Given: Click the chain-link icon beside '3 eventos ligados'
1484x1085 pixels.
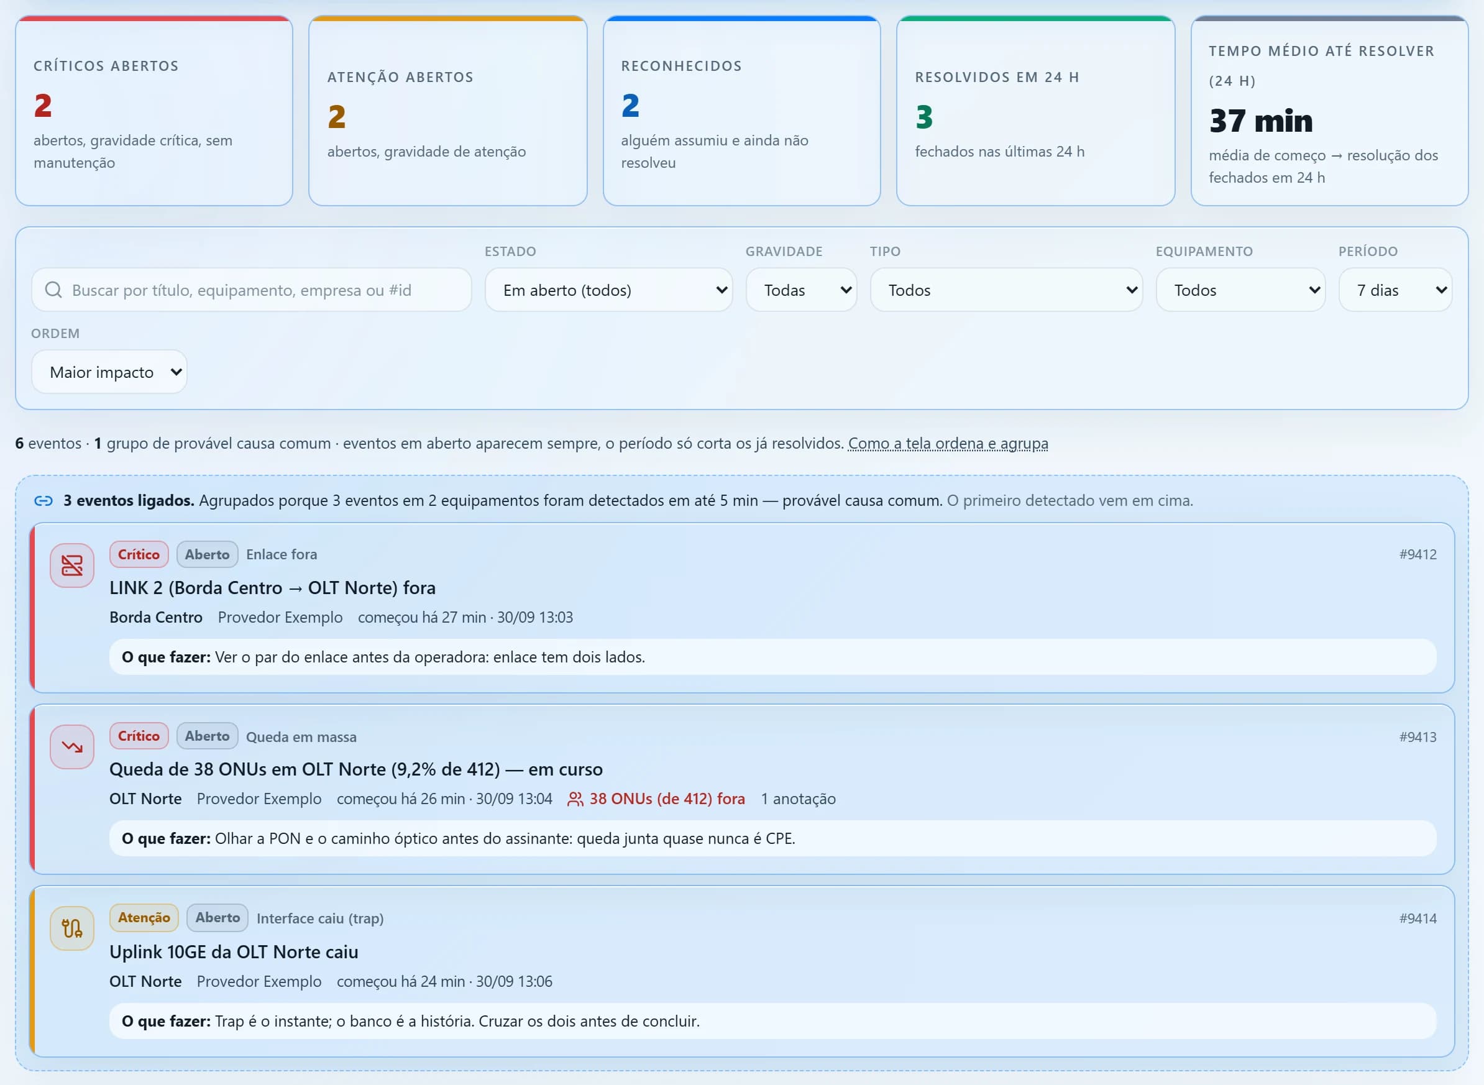Looking at the screenshot, I should [x=44, y=501].
